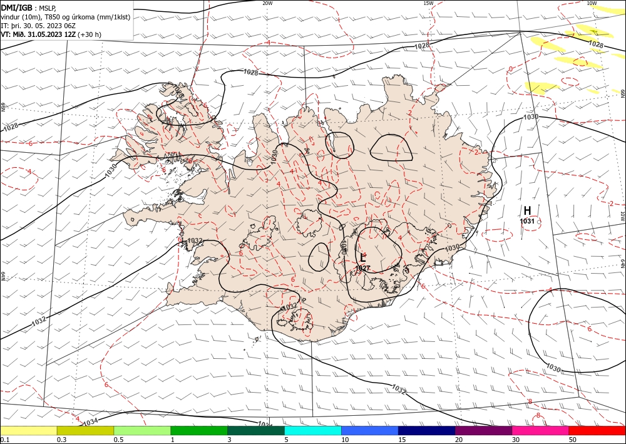Click the red 50+ legend swatch

click(597, 430)
